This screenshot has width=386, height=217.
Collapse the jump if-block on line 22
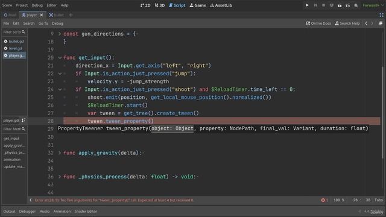point(60,74)
